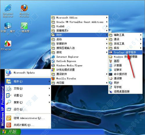Click the Windows Media Player icon
The height and width of the screenshot is (135, 145).
[x=53, y=65]
